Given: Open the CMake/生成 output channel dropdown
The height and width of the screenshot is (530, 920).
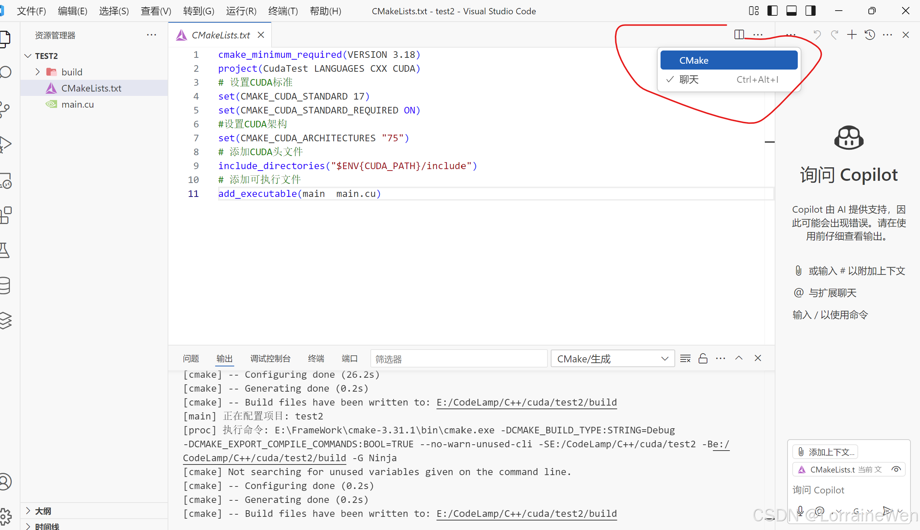Looking at the screenshot, I should (613, 359).
